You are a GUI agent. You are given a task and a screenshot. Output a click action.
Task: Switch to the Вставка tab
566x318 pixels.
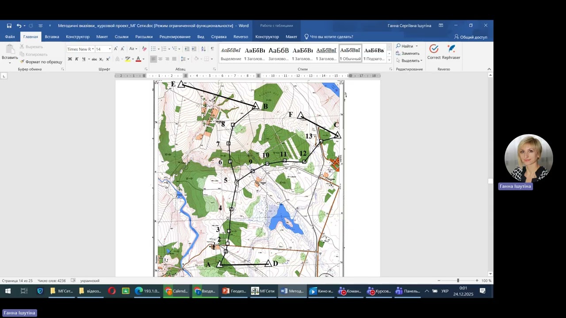52,37
